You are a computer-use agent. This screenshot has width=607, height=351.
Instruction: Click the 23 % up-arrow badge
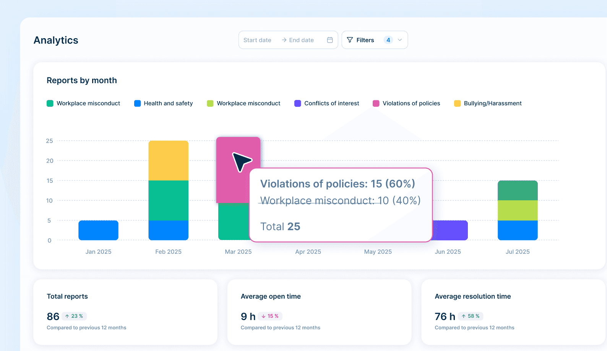tap(74, 316)
